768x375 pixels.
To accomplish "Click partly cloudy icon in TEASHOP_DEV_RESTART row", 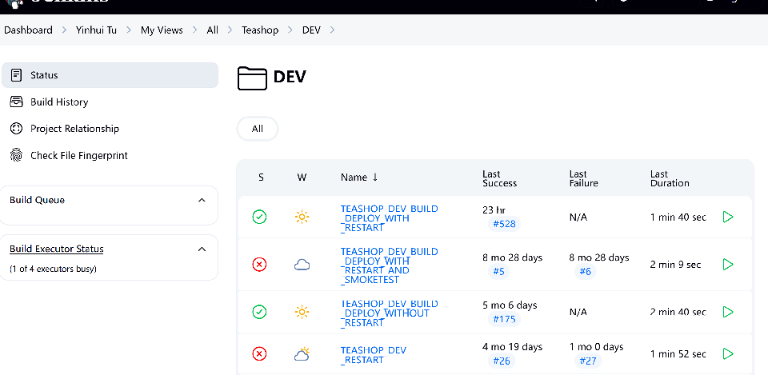I will [302, 353].
